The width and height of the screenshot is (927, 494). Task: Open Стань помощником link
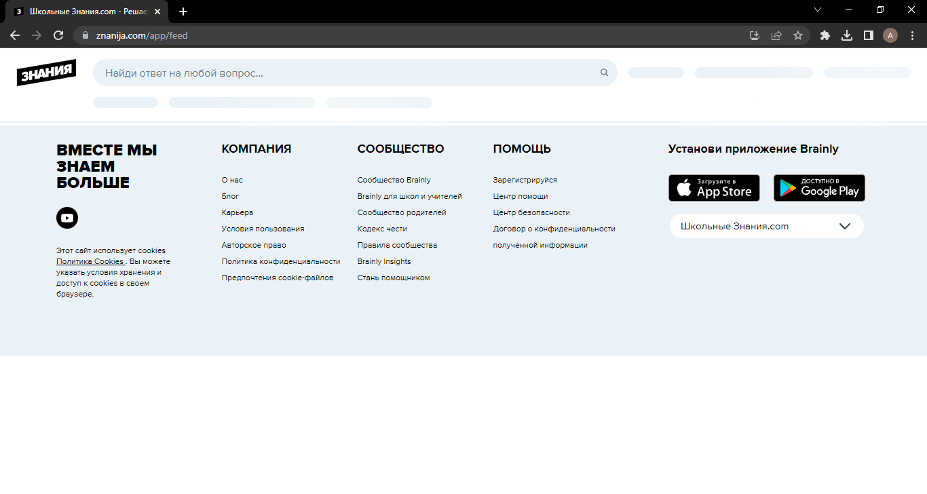pos(394,278)
